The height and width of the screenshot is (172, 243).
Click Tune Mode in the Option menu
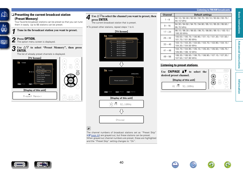click(40, 73)
